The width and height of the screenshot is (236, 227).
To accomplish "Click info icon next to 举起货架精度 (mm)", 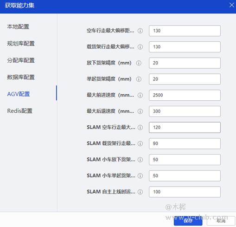I will 139,79.
